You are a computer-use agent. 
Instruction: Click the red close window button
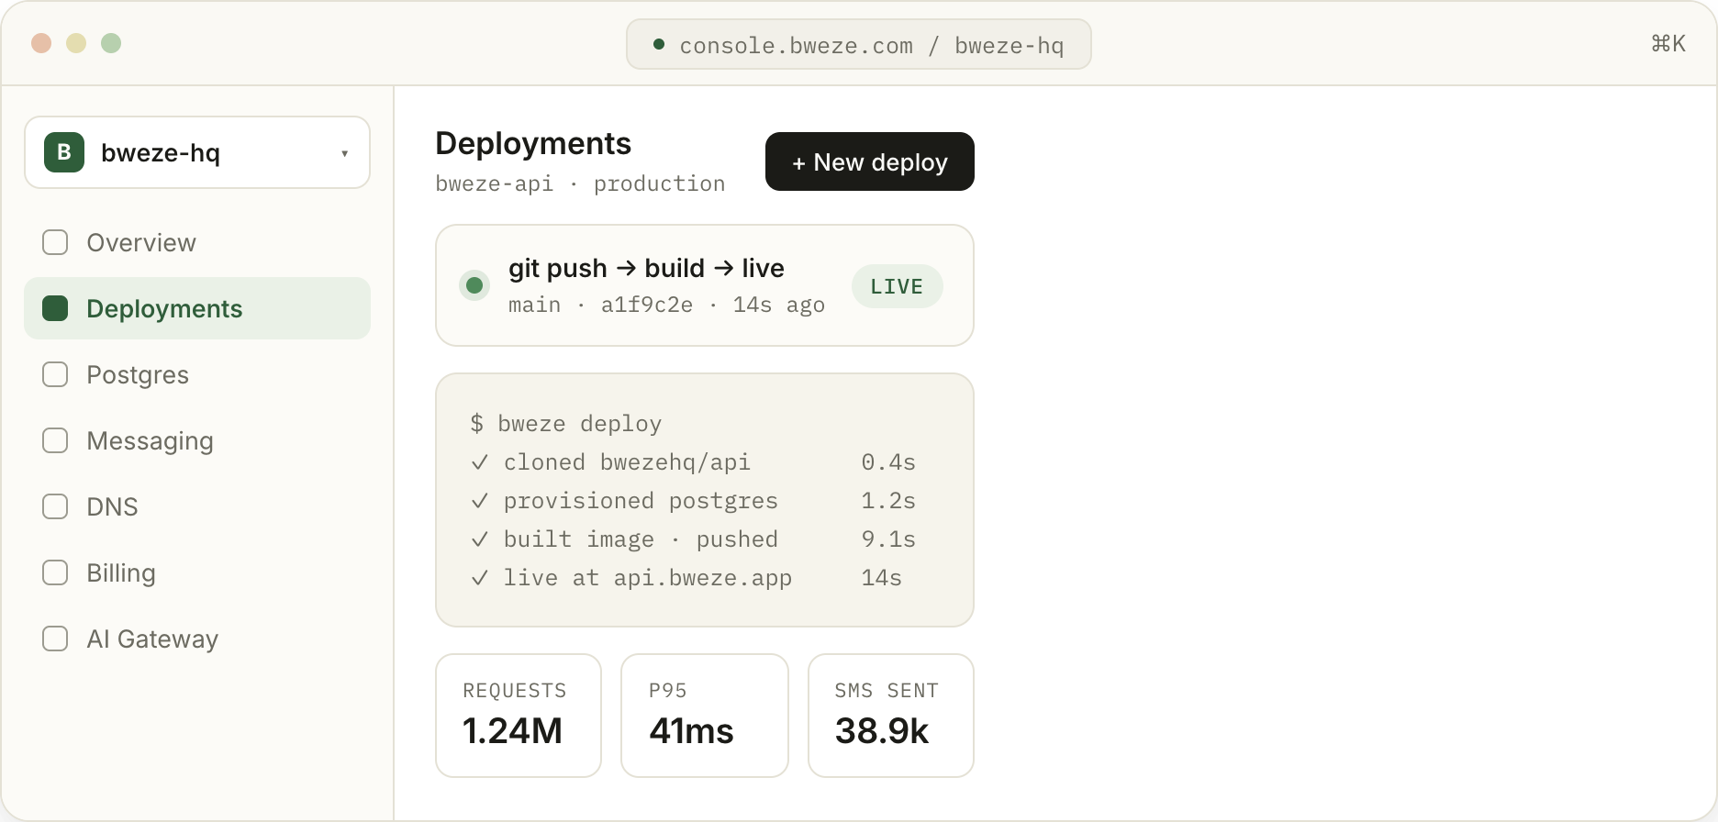[41, 43]
